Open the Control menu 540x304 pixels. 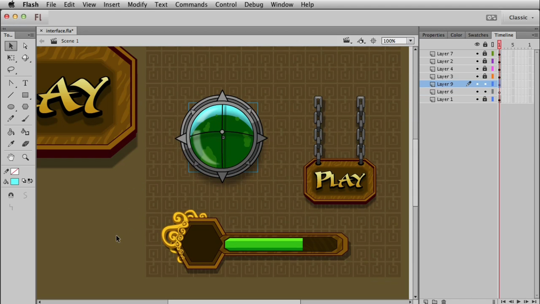click(x=226, y=4)
